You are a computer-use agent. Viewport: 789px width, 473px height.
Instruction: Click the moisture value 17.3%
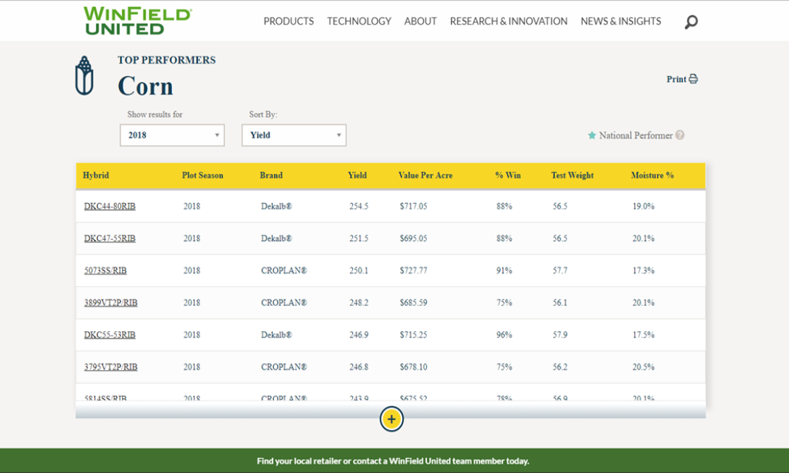pyautogui.click(x=644, y=271)
